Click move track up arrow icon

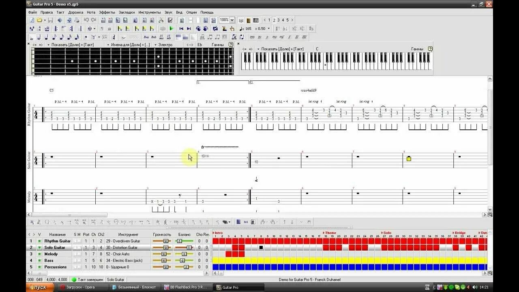284,222
